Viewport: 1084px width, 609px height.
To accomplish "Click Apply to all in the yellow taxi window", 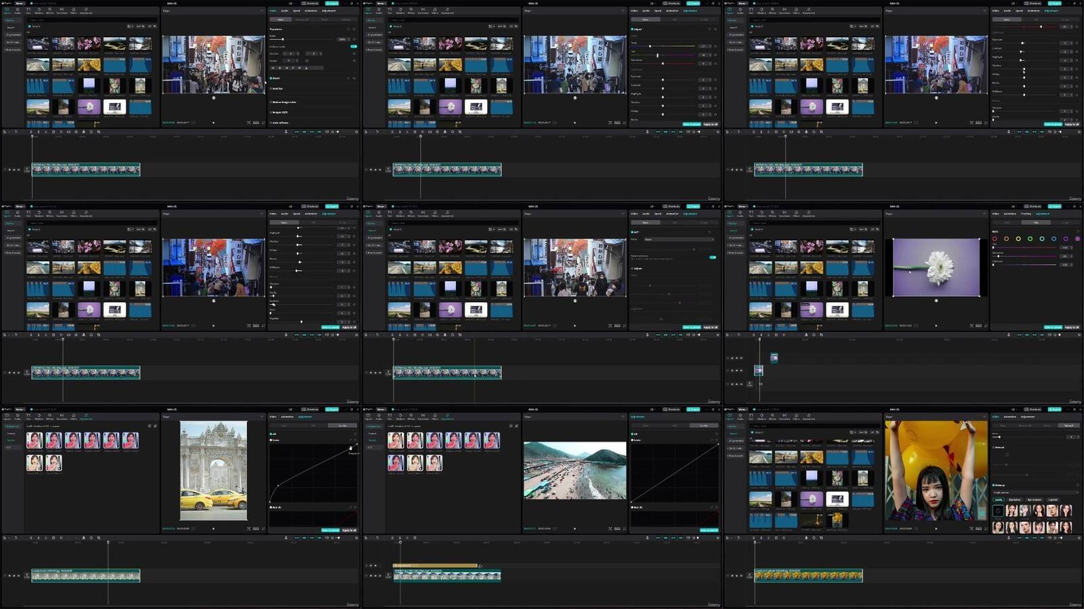I will click(x=348, y=530).
